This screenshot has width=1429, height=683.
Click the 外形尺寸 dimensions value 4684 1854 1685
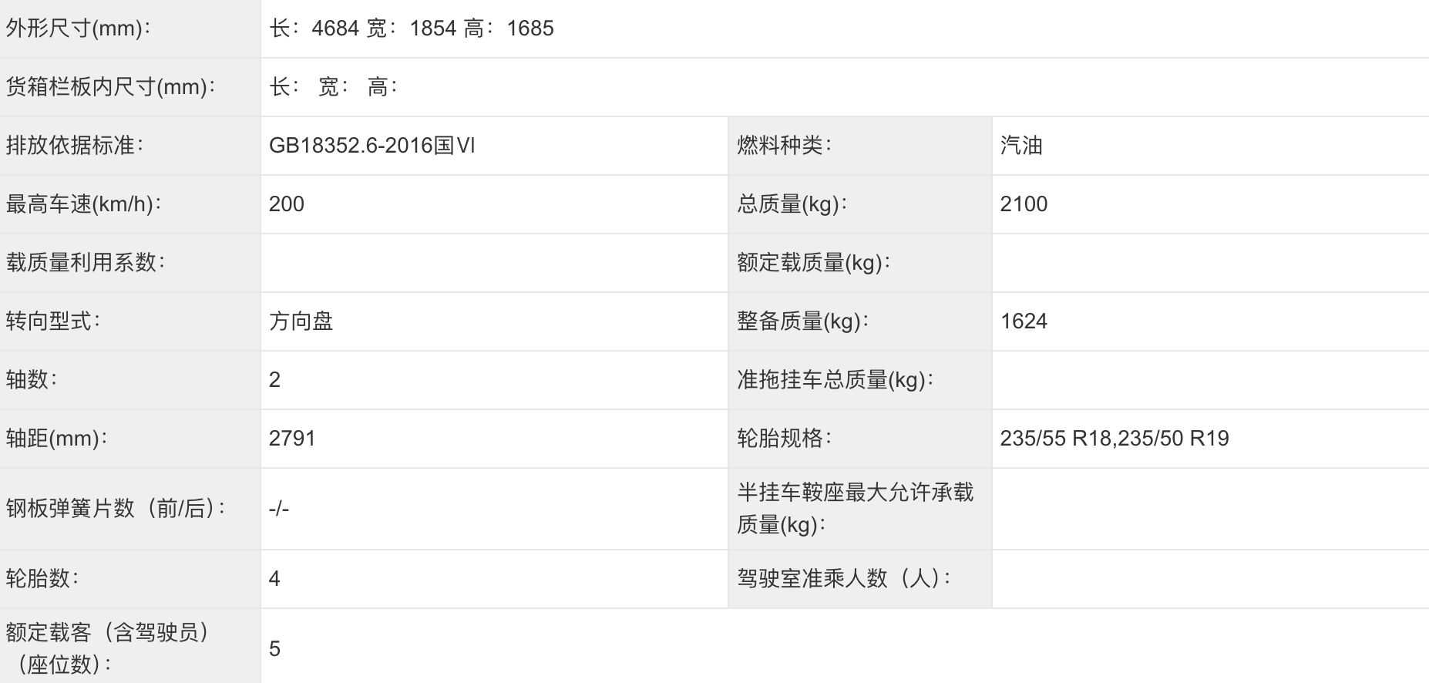tap(412, 29)
